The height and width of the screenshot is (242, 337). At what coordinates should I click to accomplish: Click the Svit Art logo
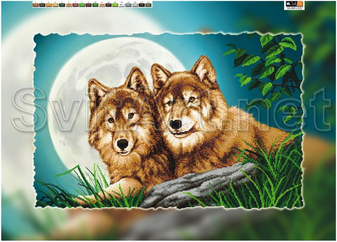click(291, 3)
